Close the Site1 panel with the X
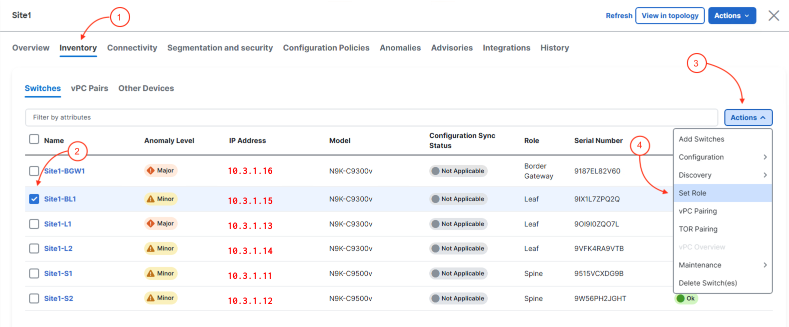Screen dimensions: 789x327 point(773,15)
